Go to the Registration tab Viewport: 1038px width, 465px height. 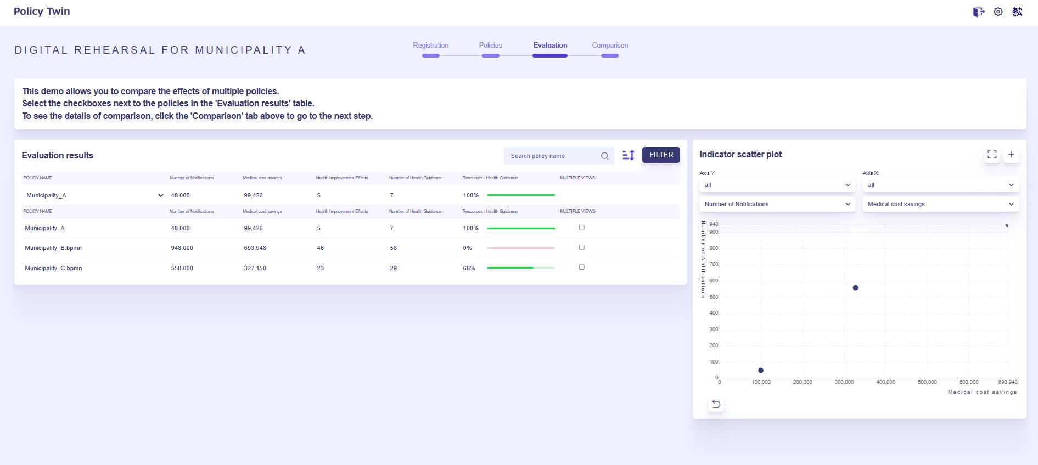(x=431, y=46)
